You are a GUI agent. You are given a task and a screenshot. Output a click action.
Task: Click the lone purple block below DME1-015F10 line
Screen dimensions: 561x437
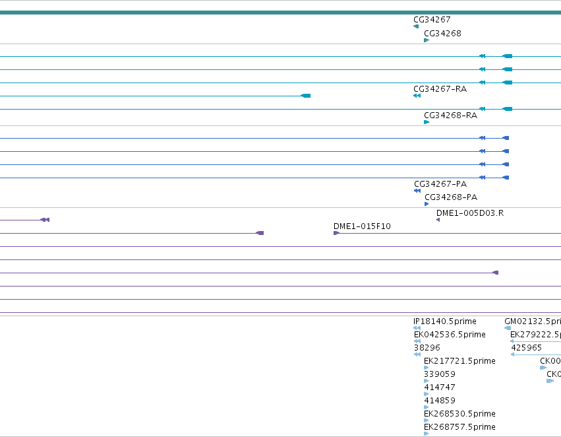coord(496,273)
